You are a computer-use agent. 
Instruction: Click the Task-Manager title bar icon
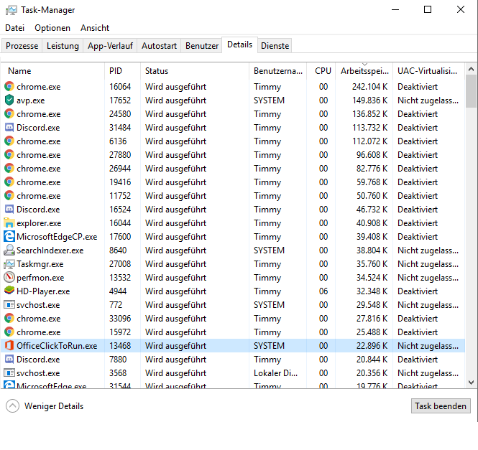[11, 10]
